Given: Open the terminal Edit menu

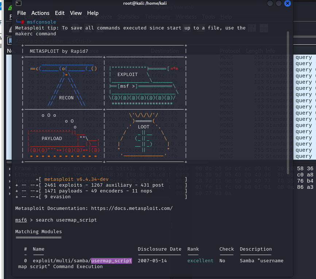Looking at the screenshot, I should 60,13.
